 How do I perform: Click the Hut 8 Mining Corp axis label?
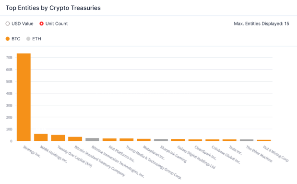pos(276,154)
